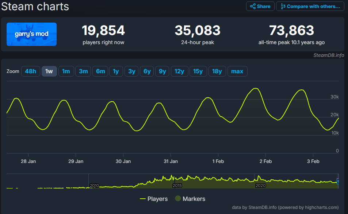Image resolution: width=348 pixels, height=214 pixels.
Task: Choose the 3m zoom option
Action: [x=83, y=71]
